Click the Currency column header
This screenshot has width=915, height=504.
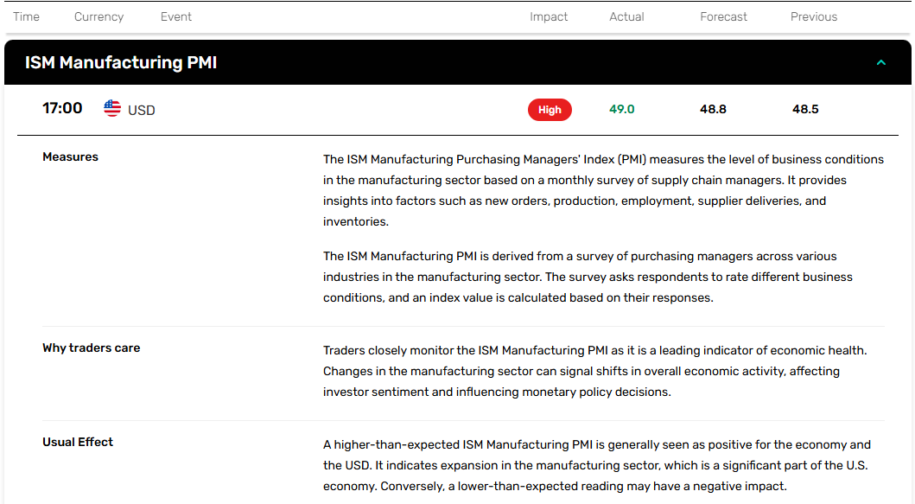[98, 17]
